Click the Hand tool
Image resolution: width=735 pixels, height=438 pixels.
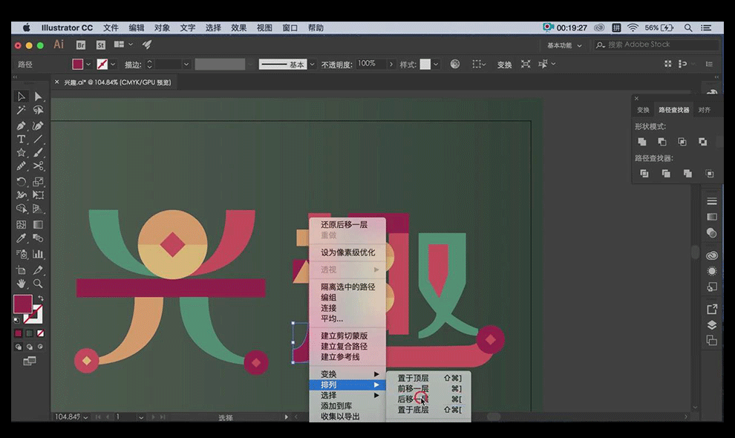pos(21,284)
